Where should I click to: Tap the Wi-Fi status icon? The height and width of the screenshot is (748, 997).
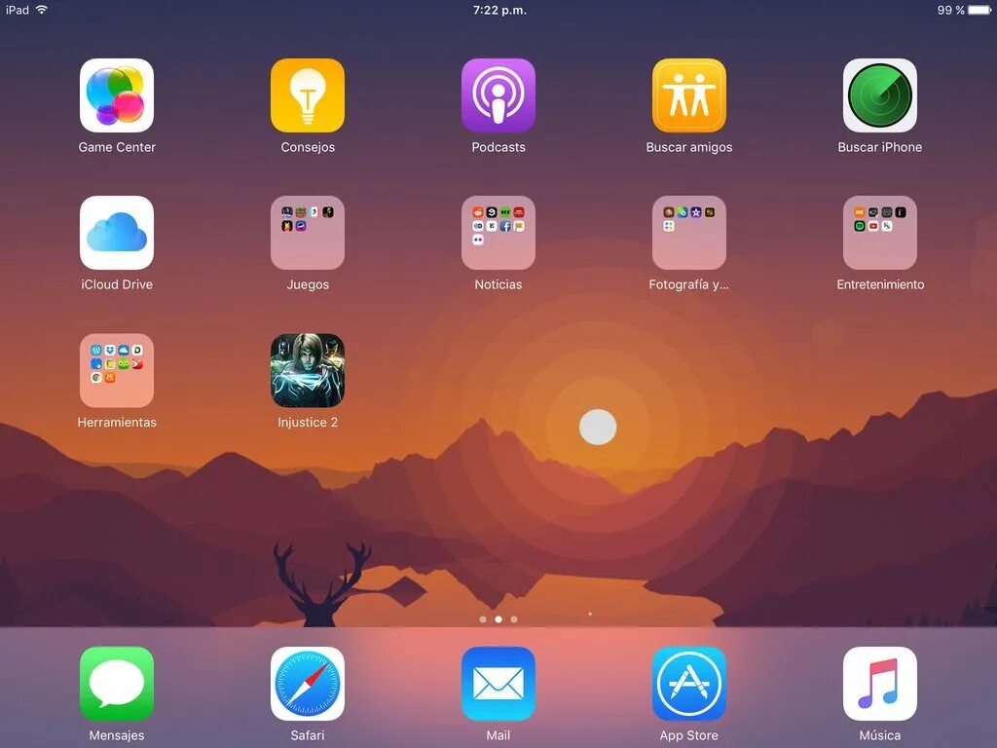click(x=42, y=10)
